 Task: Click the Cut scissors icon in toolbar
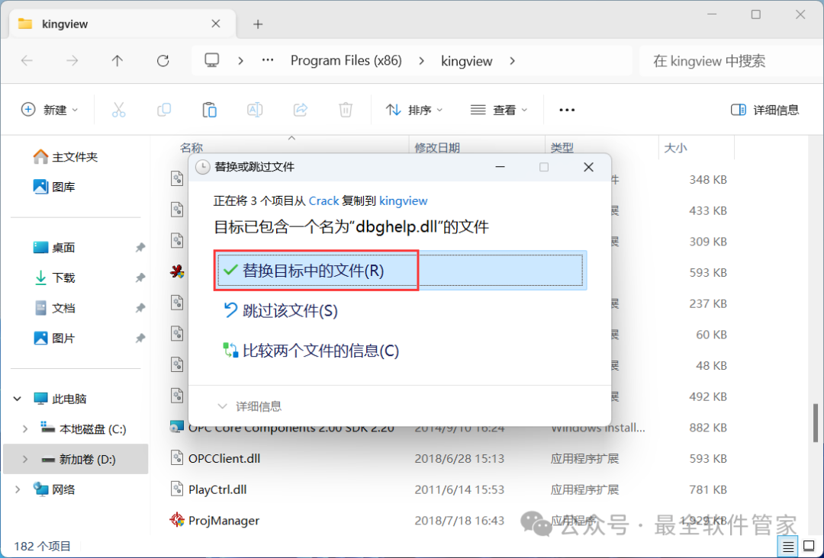[119, 110]
